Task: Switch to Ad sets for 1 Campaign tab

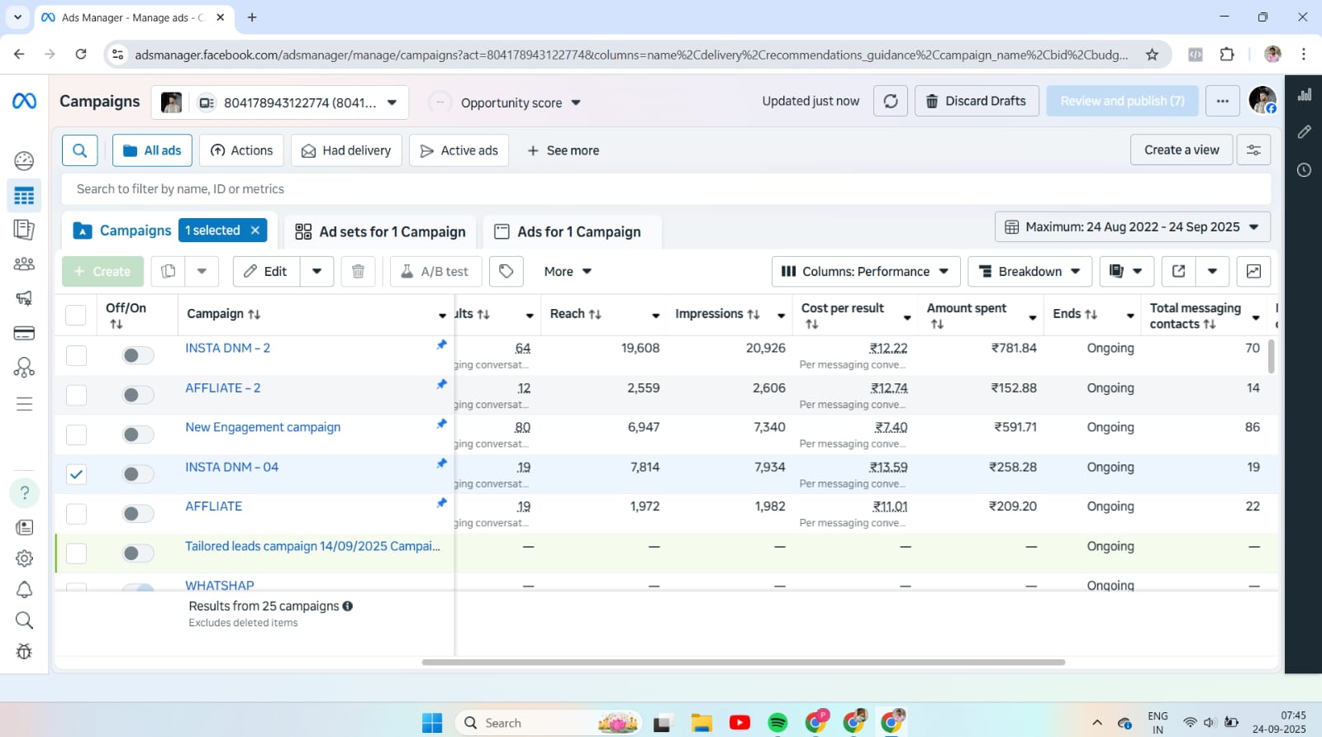Action: [381, 231]
